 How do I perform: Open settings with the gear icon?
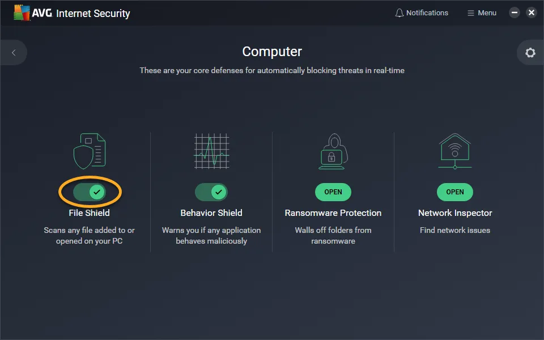(x=530, y=53)
